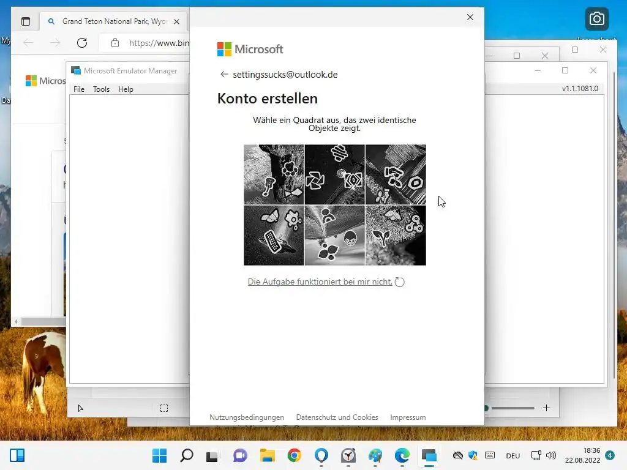The width and height of the screenshot is (627, 470).
Task: Click the Microsoft Emulator Manager title icon
Action: click(x=75, y=71)
